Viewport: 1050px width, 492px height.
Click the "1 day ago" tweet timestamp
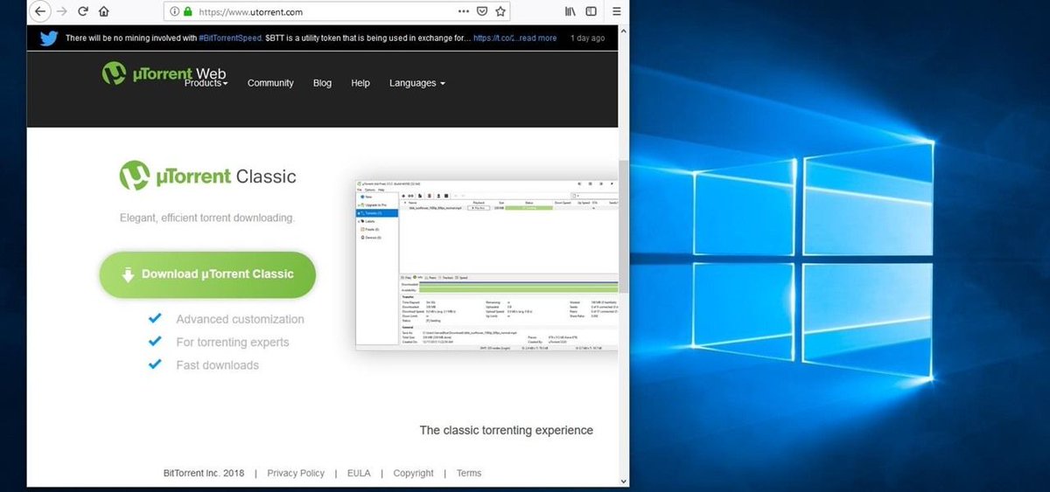587,38
